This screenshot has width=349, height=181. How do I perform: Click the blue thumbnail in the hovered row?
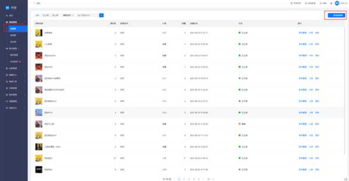click(x=39, y=112)
